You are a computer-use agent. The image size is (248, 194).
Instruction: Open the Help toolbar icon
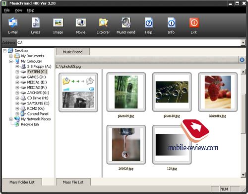point(149,22)
